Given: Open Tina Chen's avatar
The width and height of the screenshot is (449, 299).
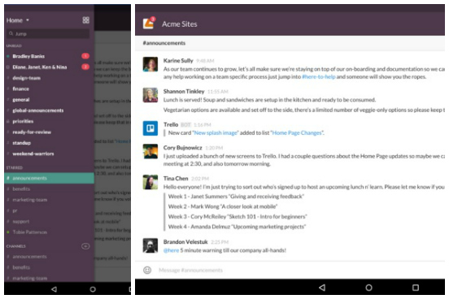Looking at the screenshot, I should 150,182.
